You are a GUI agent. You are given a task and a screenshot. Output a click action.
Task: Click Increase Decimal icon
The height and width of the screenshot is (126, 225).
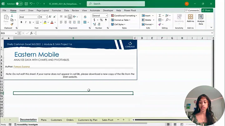tap(94, 24)
